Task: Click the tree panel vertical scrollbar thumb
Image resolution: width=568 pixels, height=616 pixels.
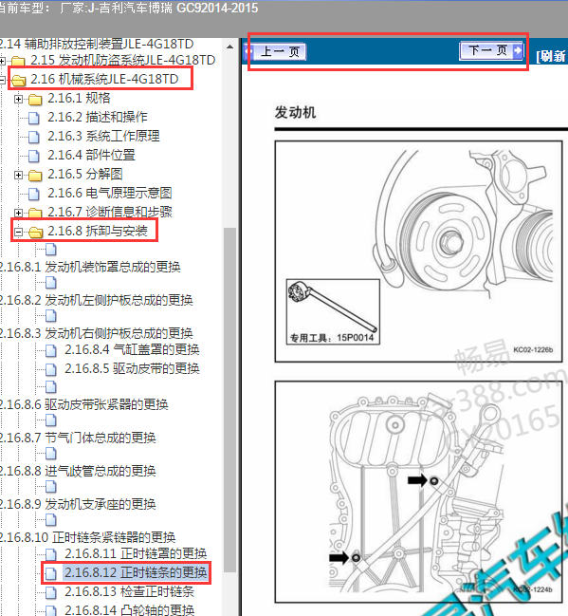Action: (x=230, y=400)
